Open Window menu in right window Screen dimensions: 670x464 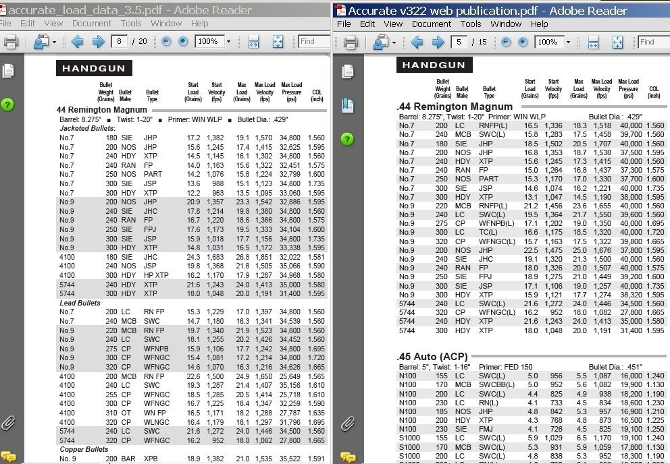tap(505, 24)
